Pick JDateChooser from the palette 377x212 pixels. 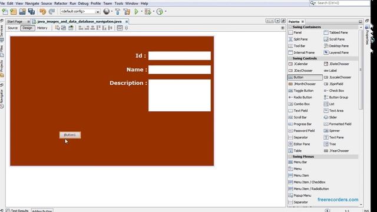[x=336, y=64]
